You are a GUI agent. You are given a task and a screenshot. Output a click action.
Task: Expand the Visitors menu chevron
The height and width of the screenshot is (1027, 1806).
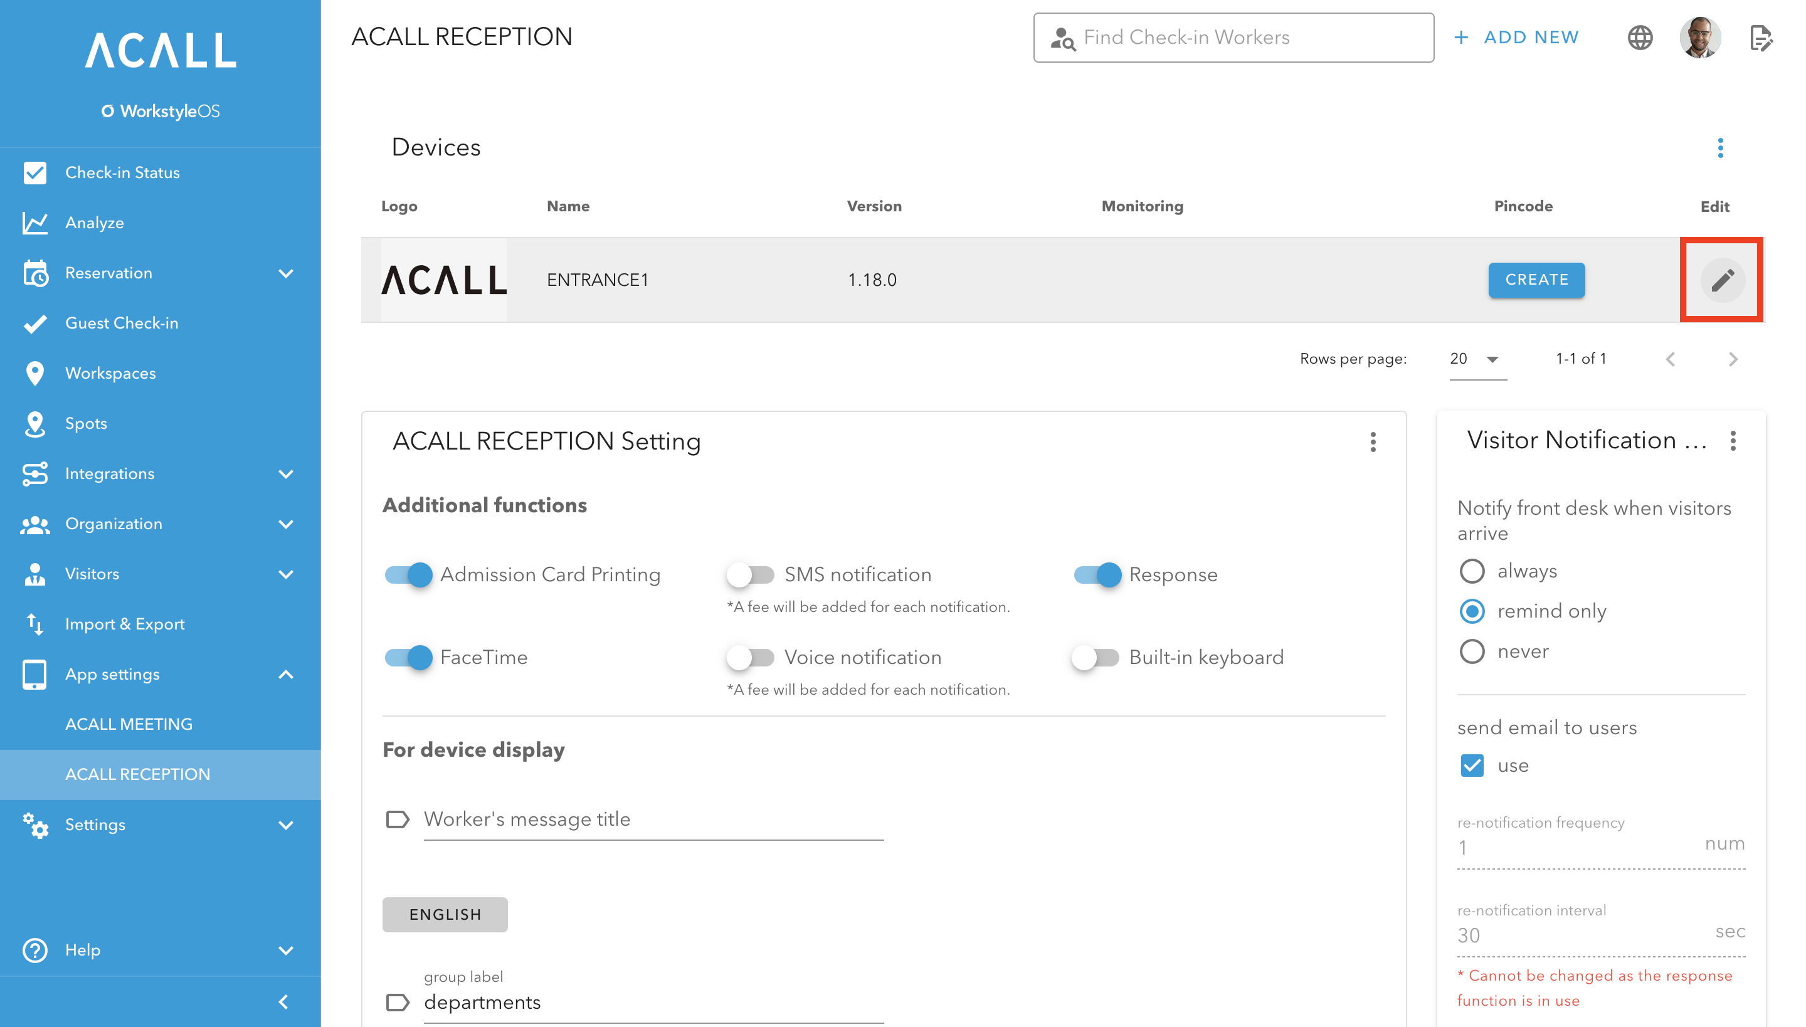(x=286, y=574)
